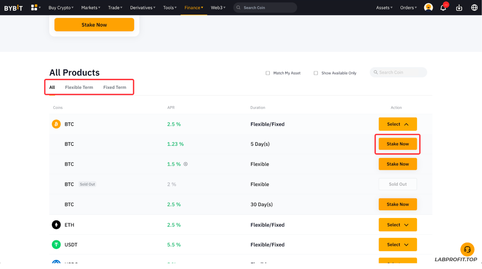482x269 pixels.
Task: Click the Bybit logo
Action: pyautogui.click(x=13, y=8)
